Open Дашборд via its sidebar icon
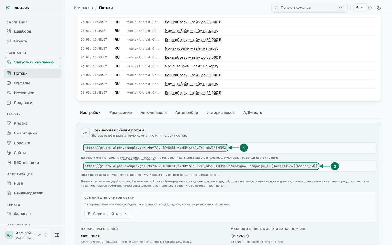Image resolution: width=392 pixels, height=245 pixels. coord(9,31)
